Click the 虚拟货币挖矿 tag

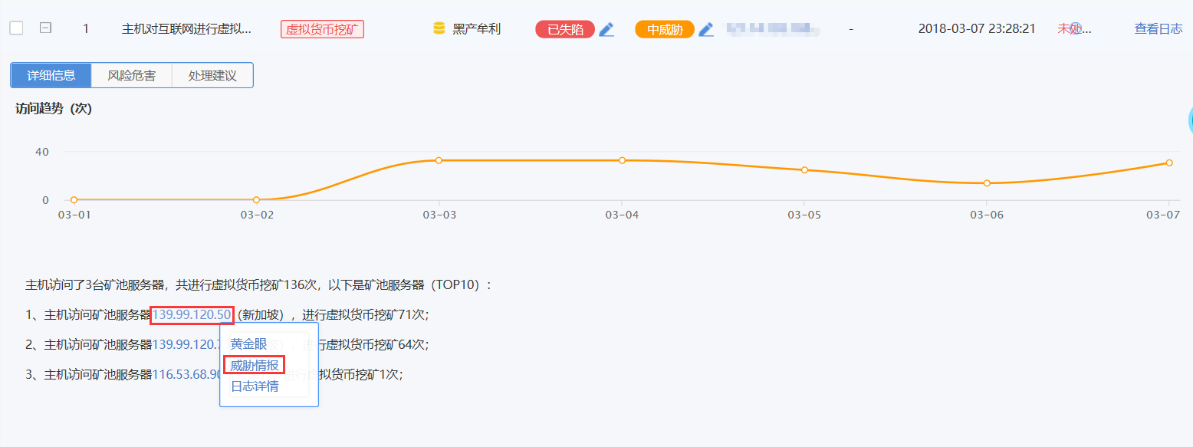point(322,29)
